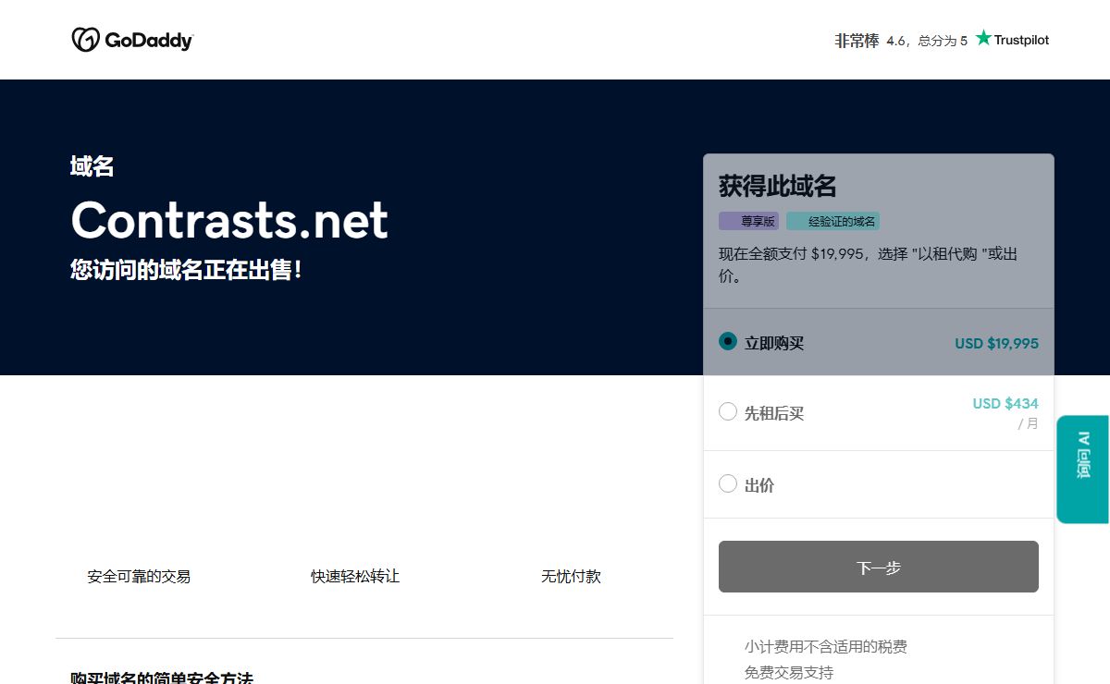Click the USD $434 monthly price
The width and height of the screenshot is (1110, 684).
pos(1005,404)
